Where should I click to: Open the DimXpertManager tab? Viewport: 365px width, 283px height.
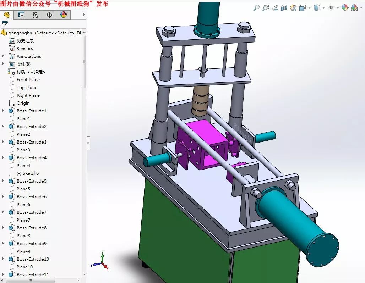tap(49, 15)
